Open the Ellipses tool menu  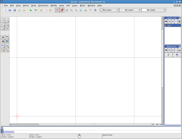click(x=3, y=29)
